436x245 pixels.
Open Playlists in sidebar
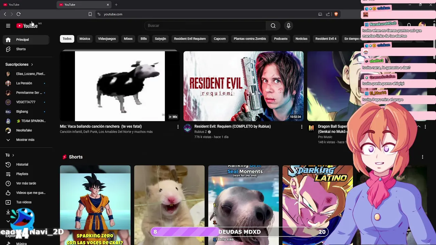[26, 174]
